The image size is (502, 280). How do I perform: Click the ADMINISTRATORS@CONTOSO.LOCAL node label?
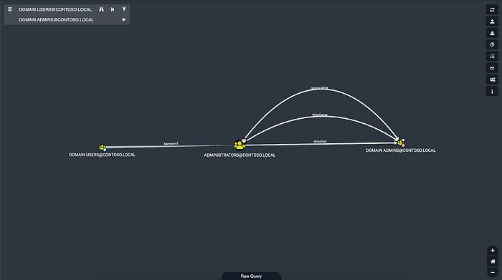tap(240, 155)
